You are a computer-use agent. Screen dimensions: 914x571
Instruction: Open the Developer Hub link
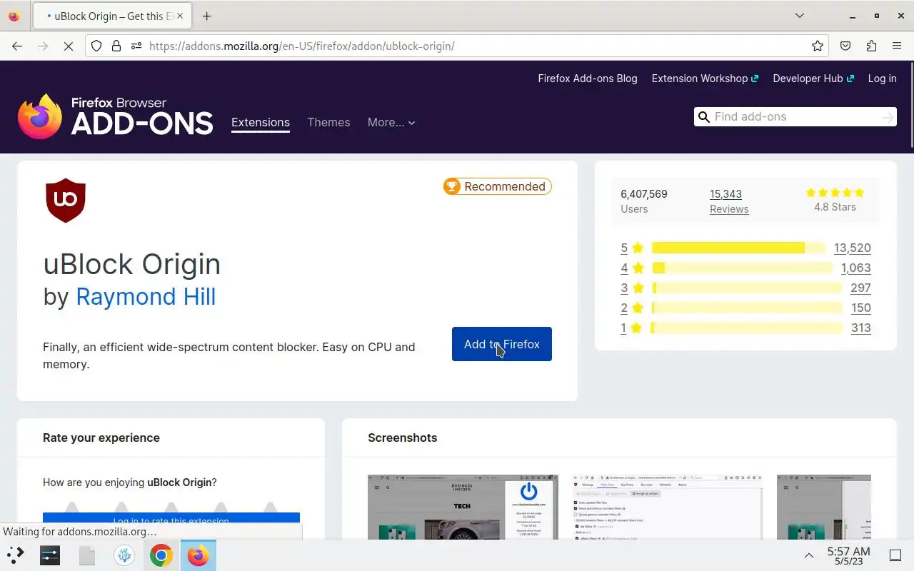pos(813,79)
